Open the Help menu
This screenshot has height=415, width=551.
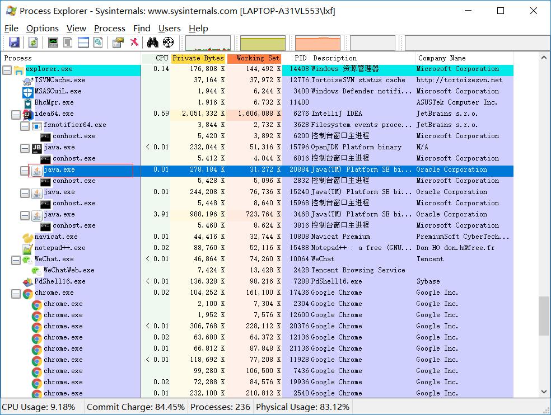pos(198,29)
